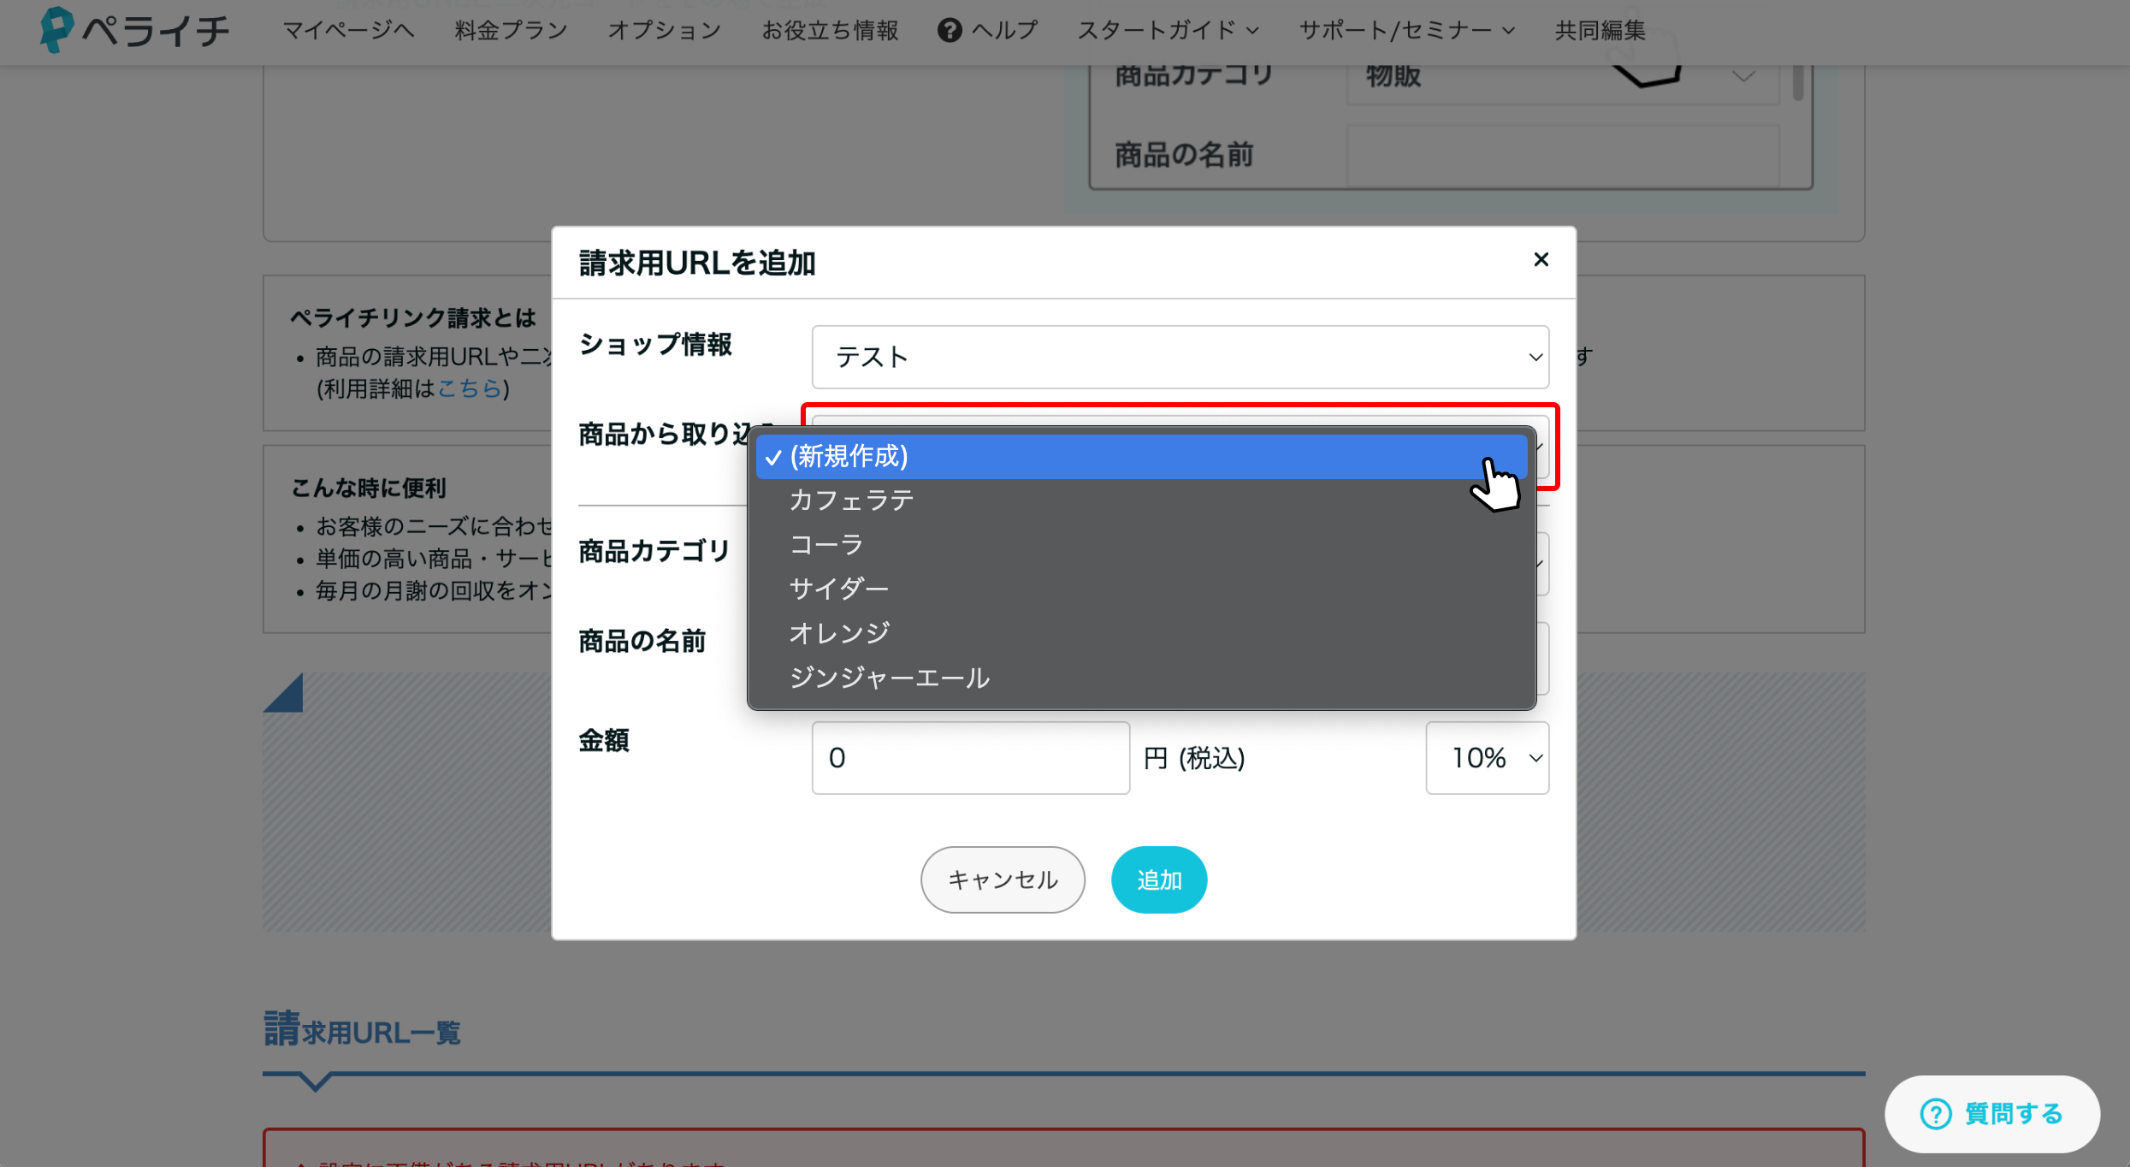The width and height of the screenshot is (2130, 1167).
Task: Open オプション in the top menu
Action: (664, 30)
